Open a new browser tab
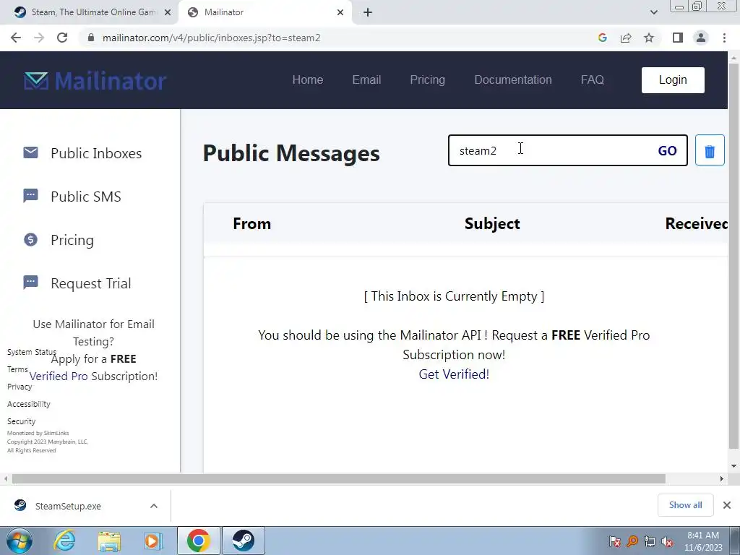 [368, 12]
